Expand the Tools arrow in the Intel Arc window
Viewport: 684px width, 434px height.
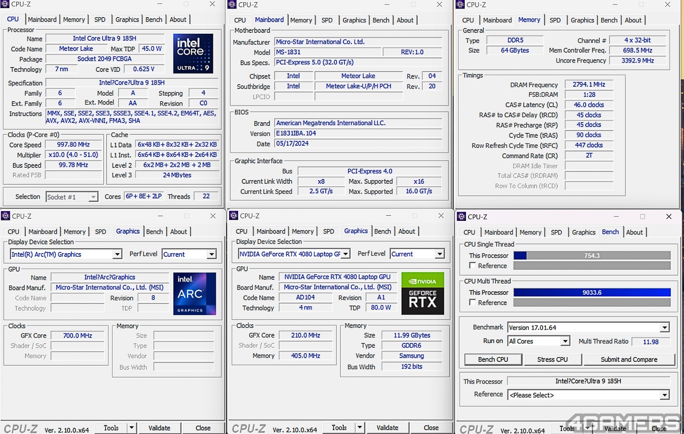click(132, 428)
